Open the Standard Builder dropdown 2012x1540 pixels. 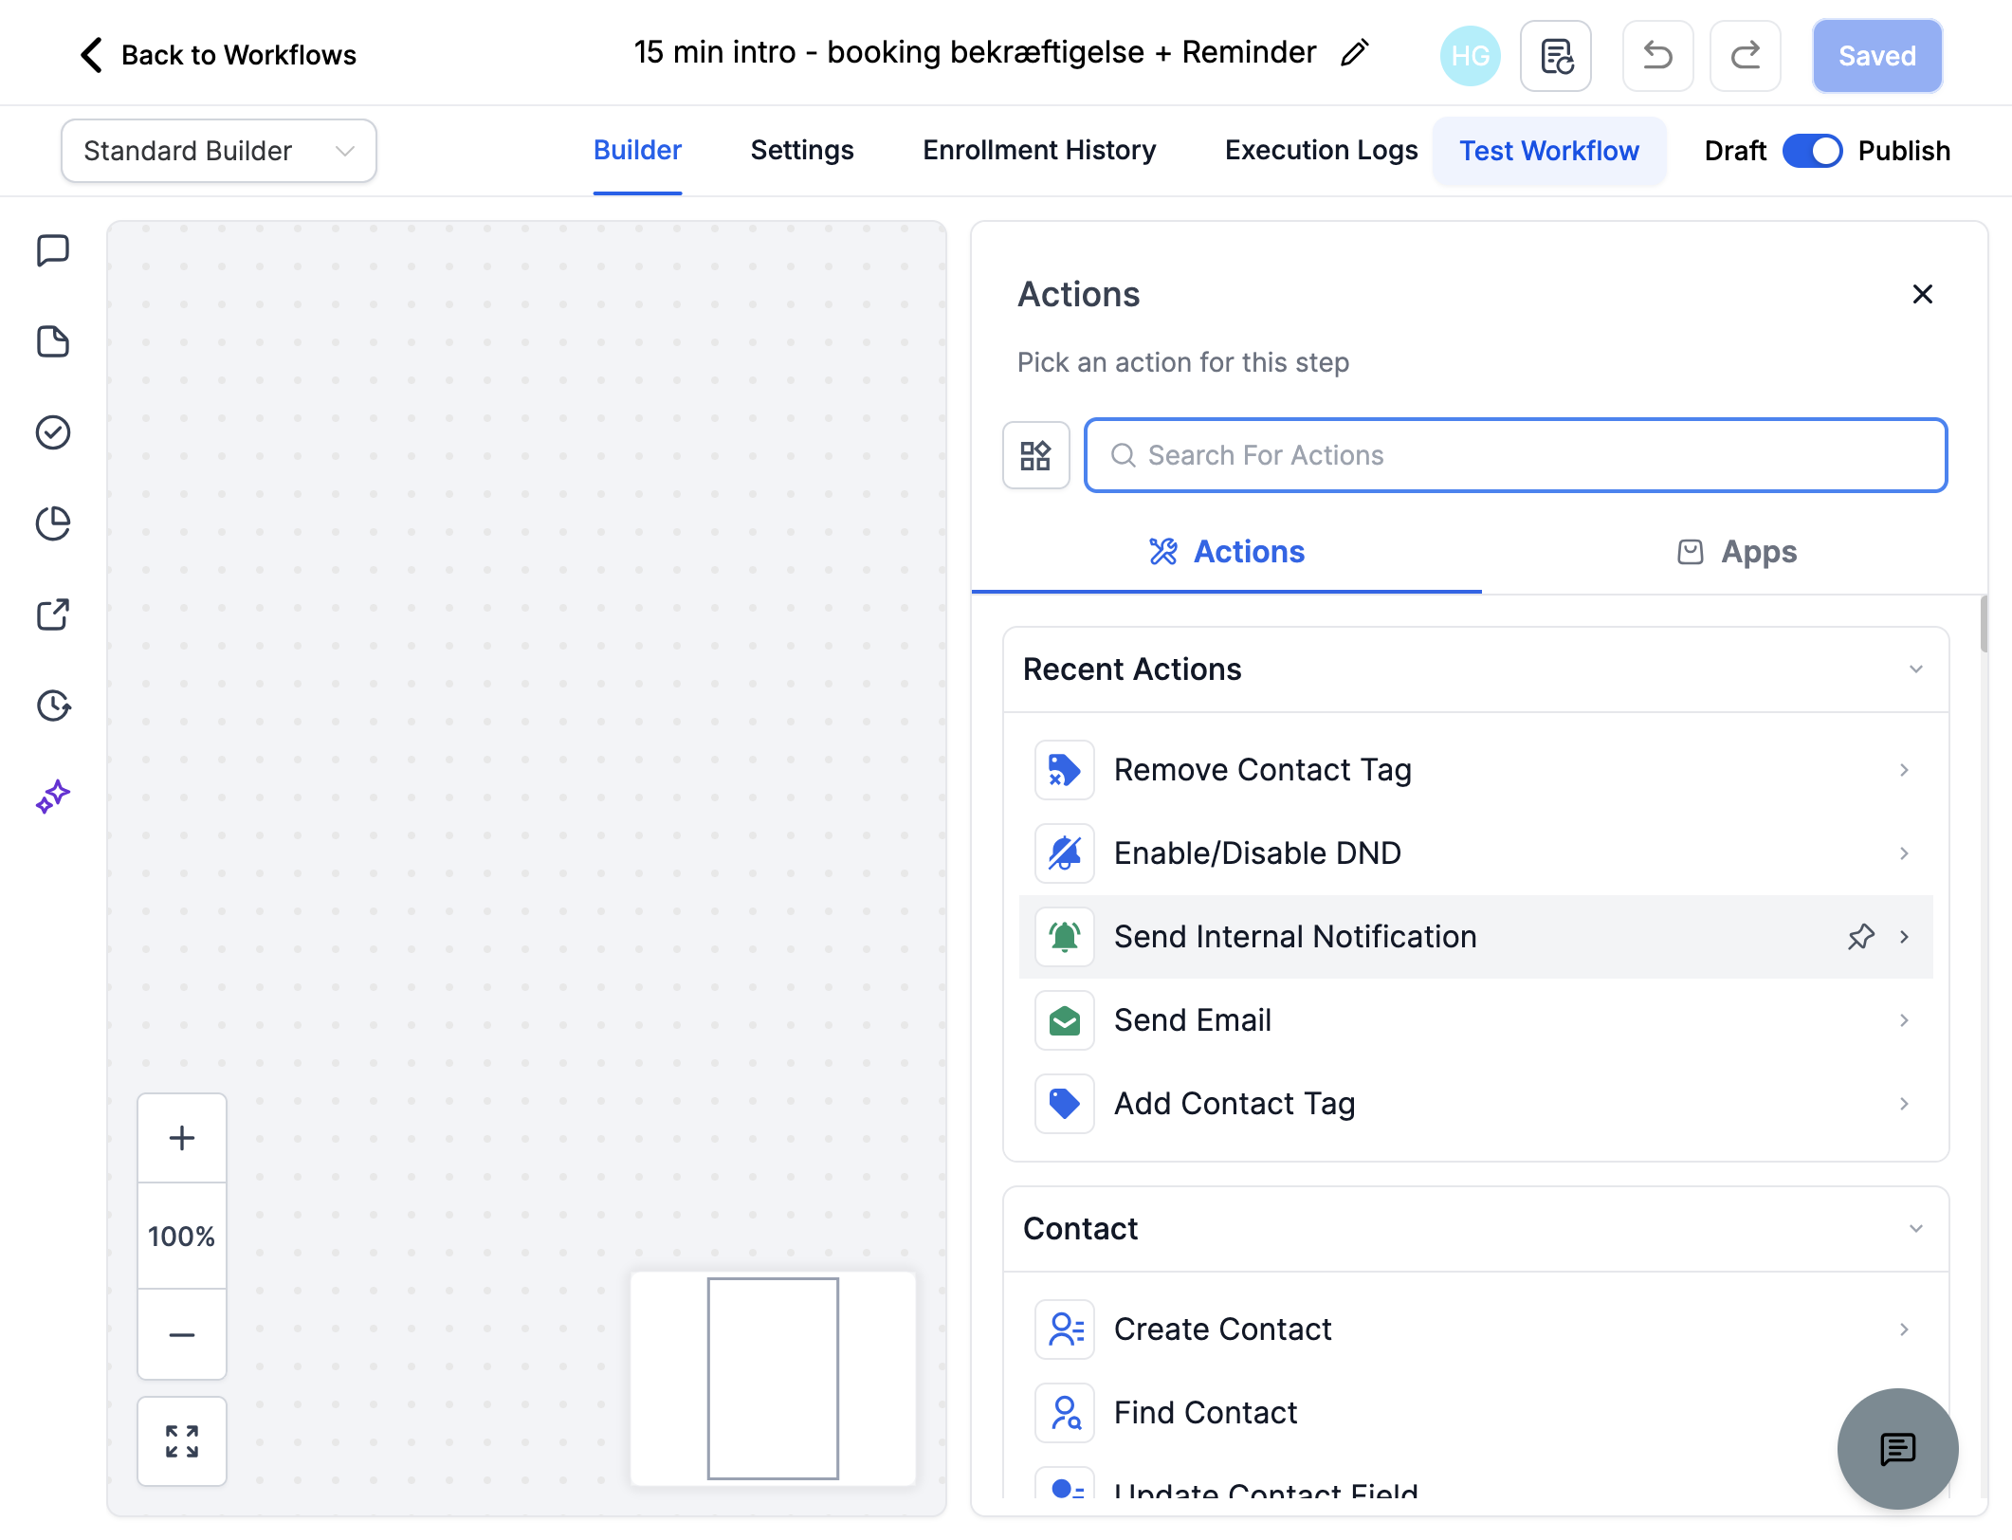pyautogui.click(x=219, y=151)
